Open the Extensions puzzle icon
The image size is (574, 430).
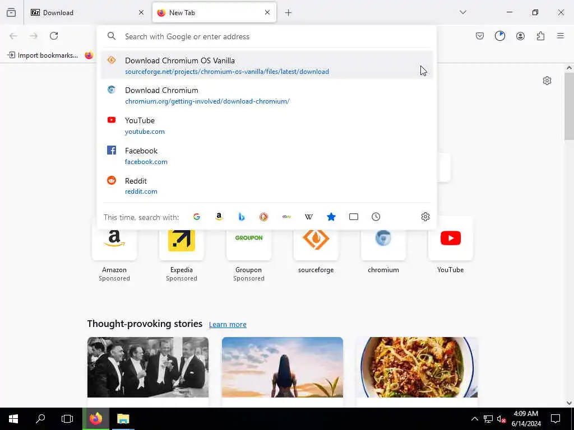(x=540, y=36)
